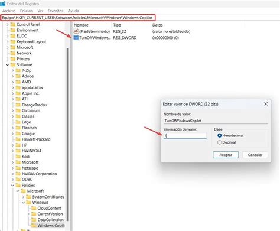Select the Kodi folder icon
The height and width of the screenshot is (231, 280).
tap(18, 157)
